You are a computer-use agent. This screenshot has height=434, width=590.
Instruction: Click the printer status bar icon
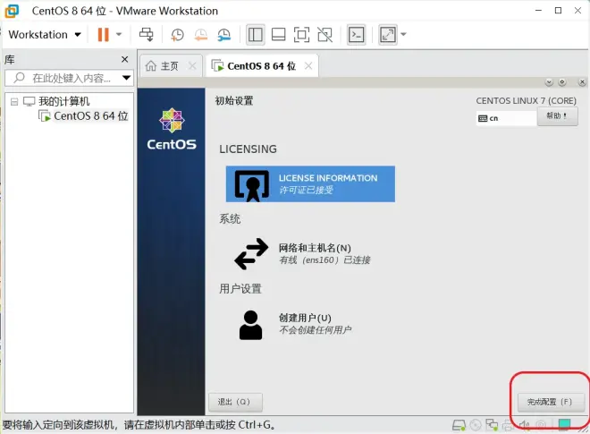coord(508,425)
